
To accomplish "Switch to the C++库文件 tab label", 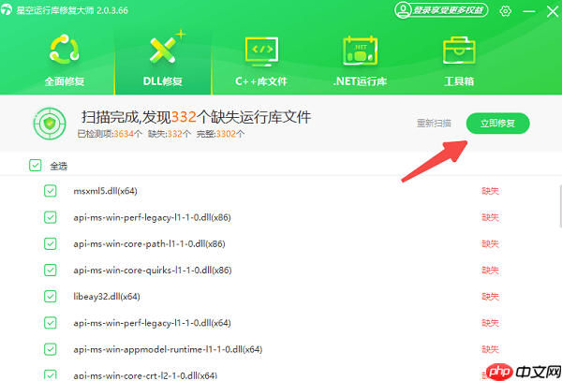I will 261,81.
